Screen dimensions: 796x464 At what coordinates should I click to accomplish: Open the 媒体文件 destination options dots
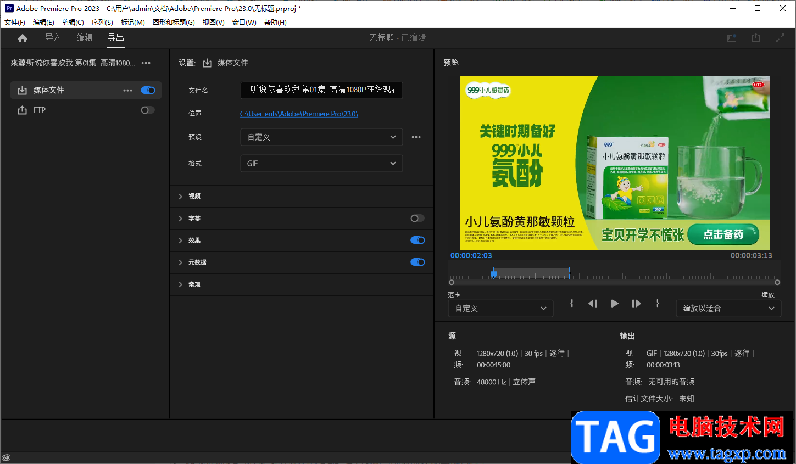[x=128, y=90]
